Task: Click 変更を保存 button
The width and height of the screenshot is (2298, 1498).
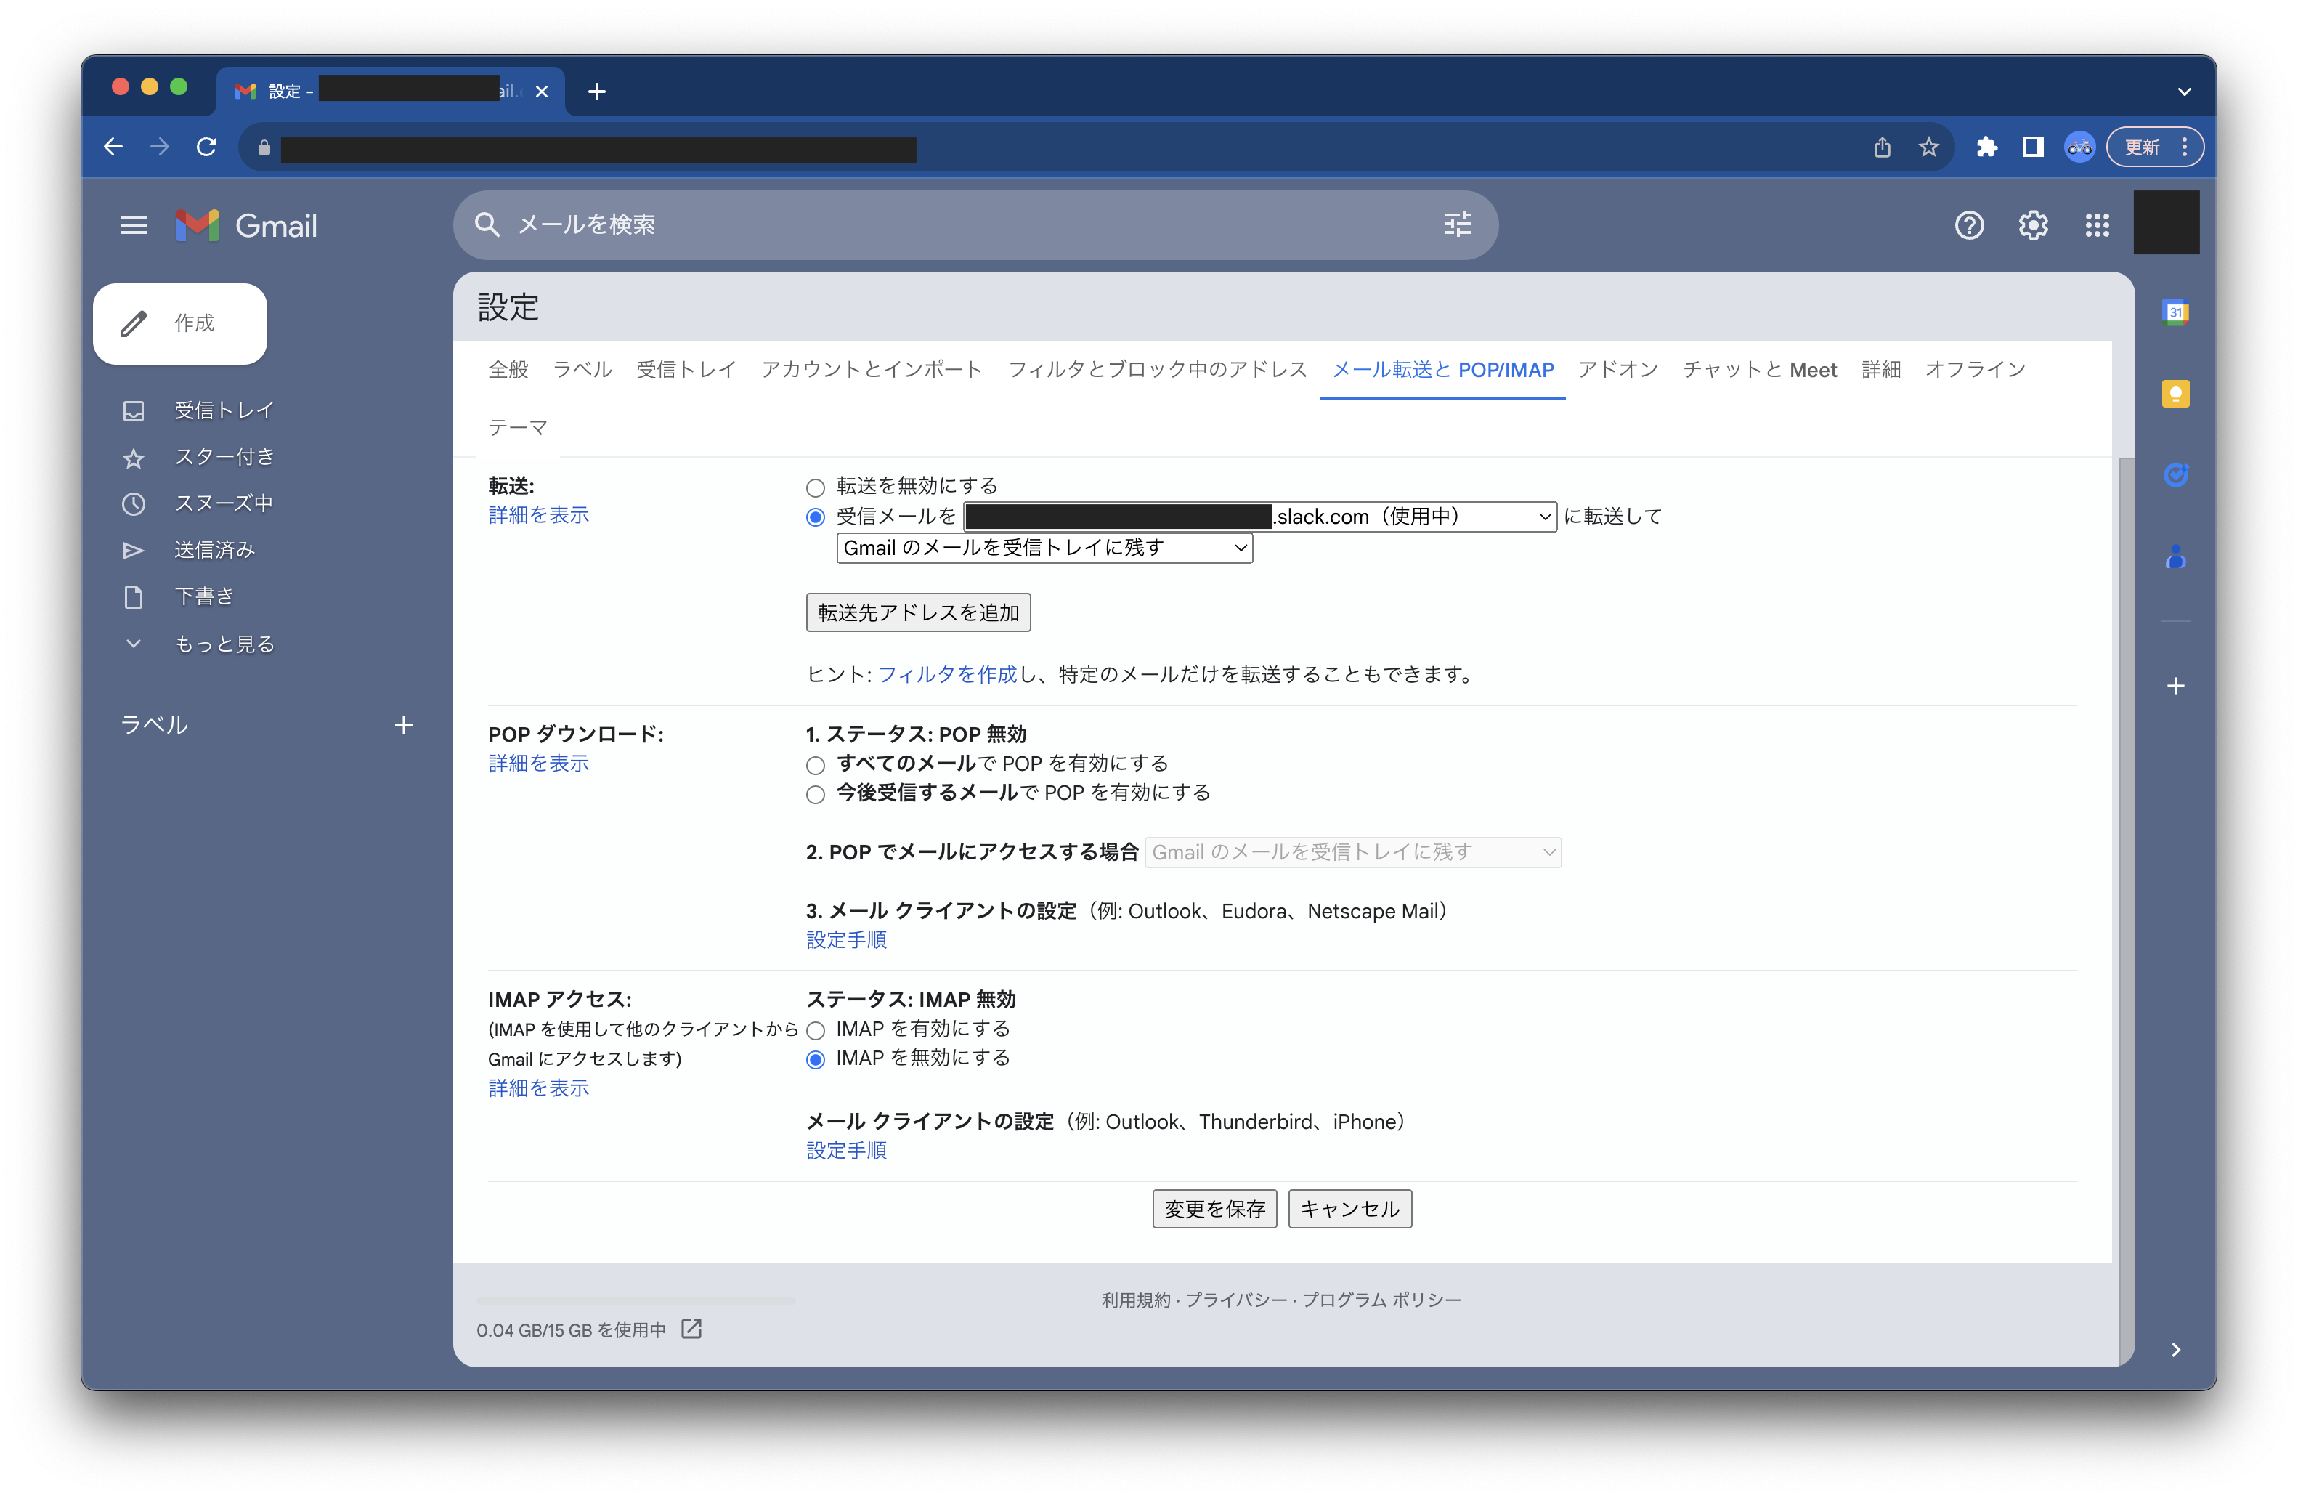Action: (1214, 1209)
